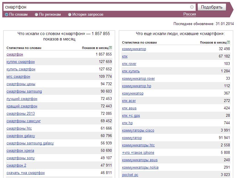
Task: Open the 'Россия' region selector
Action: tap(190, 14)
